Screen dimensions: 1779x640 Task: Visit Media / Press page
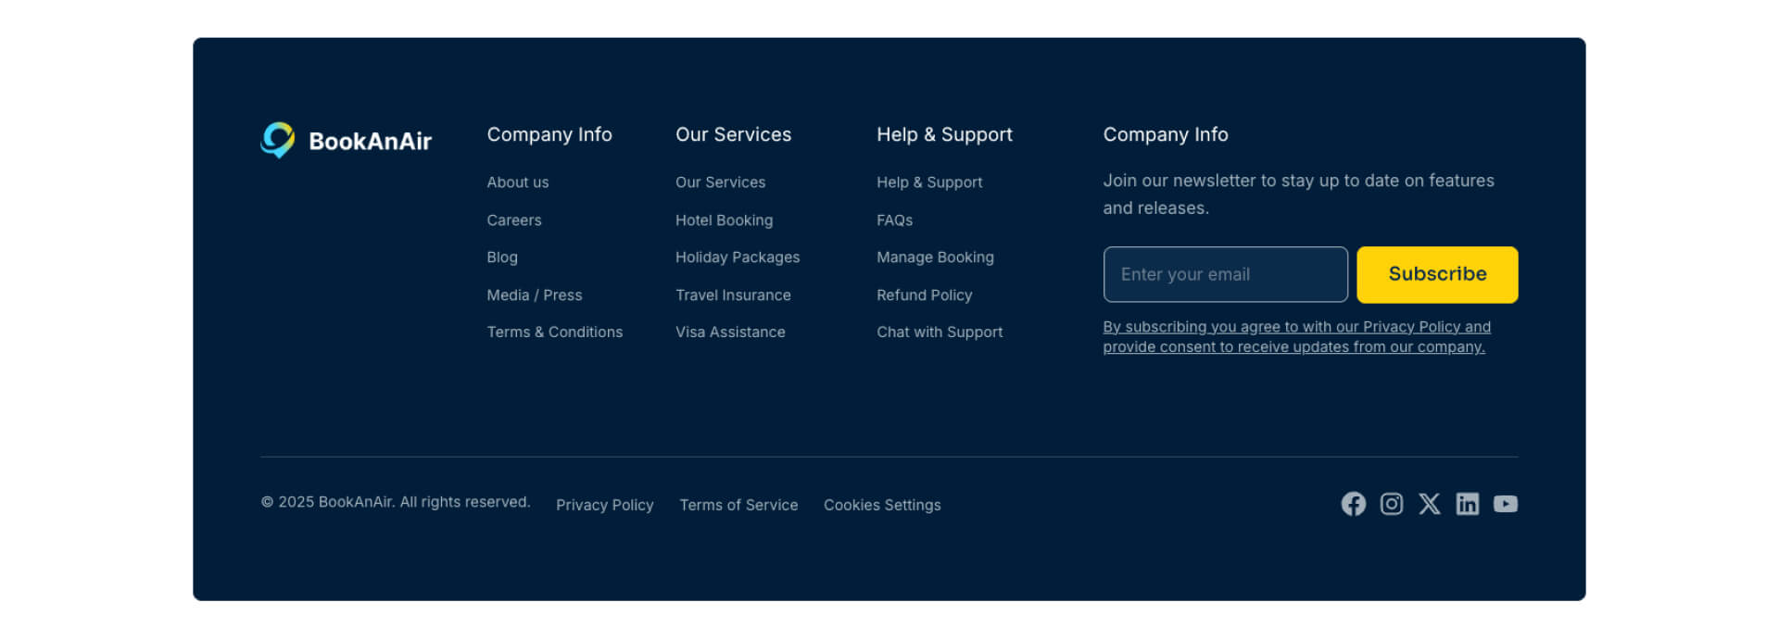[535, 295]
